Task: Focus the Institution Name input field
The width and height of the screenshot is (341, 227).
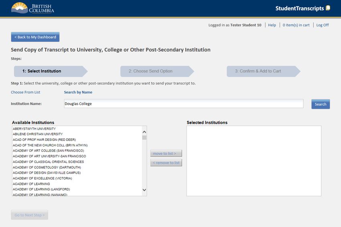Action: [184, 104]
